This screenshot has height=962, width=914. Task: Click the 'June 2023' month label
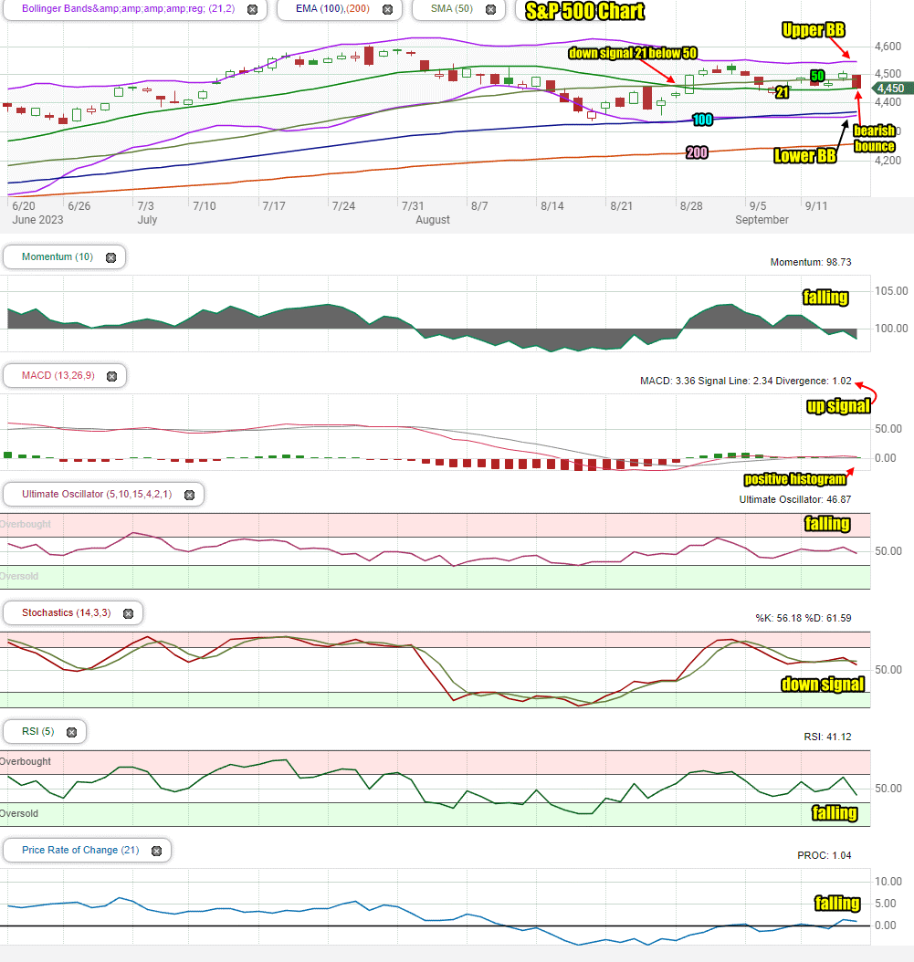[x=37, y=220]
